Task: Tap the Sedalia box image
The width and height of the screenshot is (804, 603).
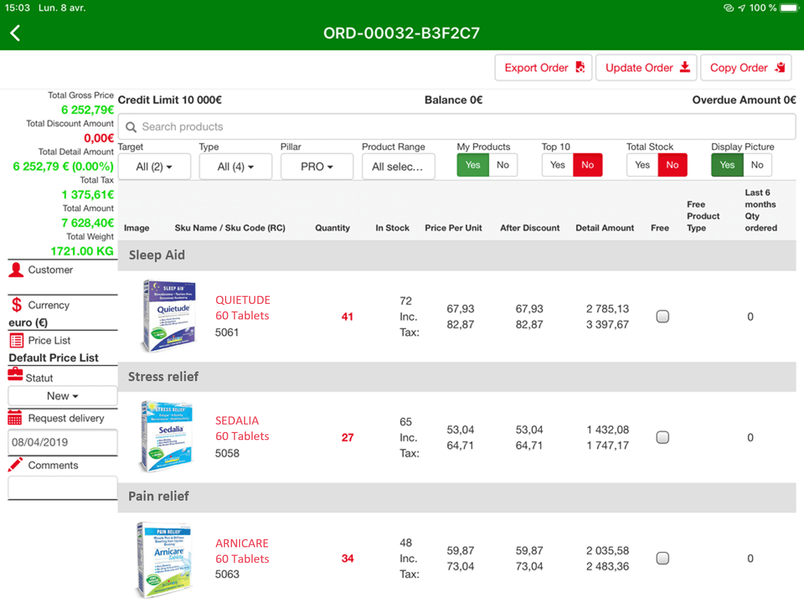Action: coord(166,436)
